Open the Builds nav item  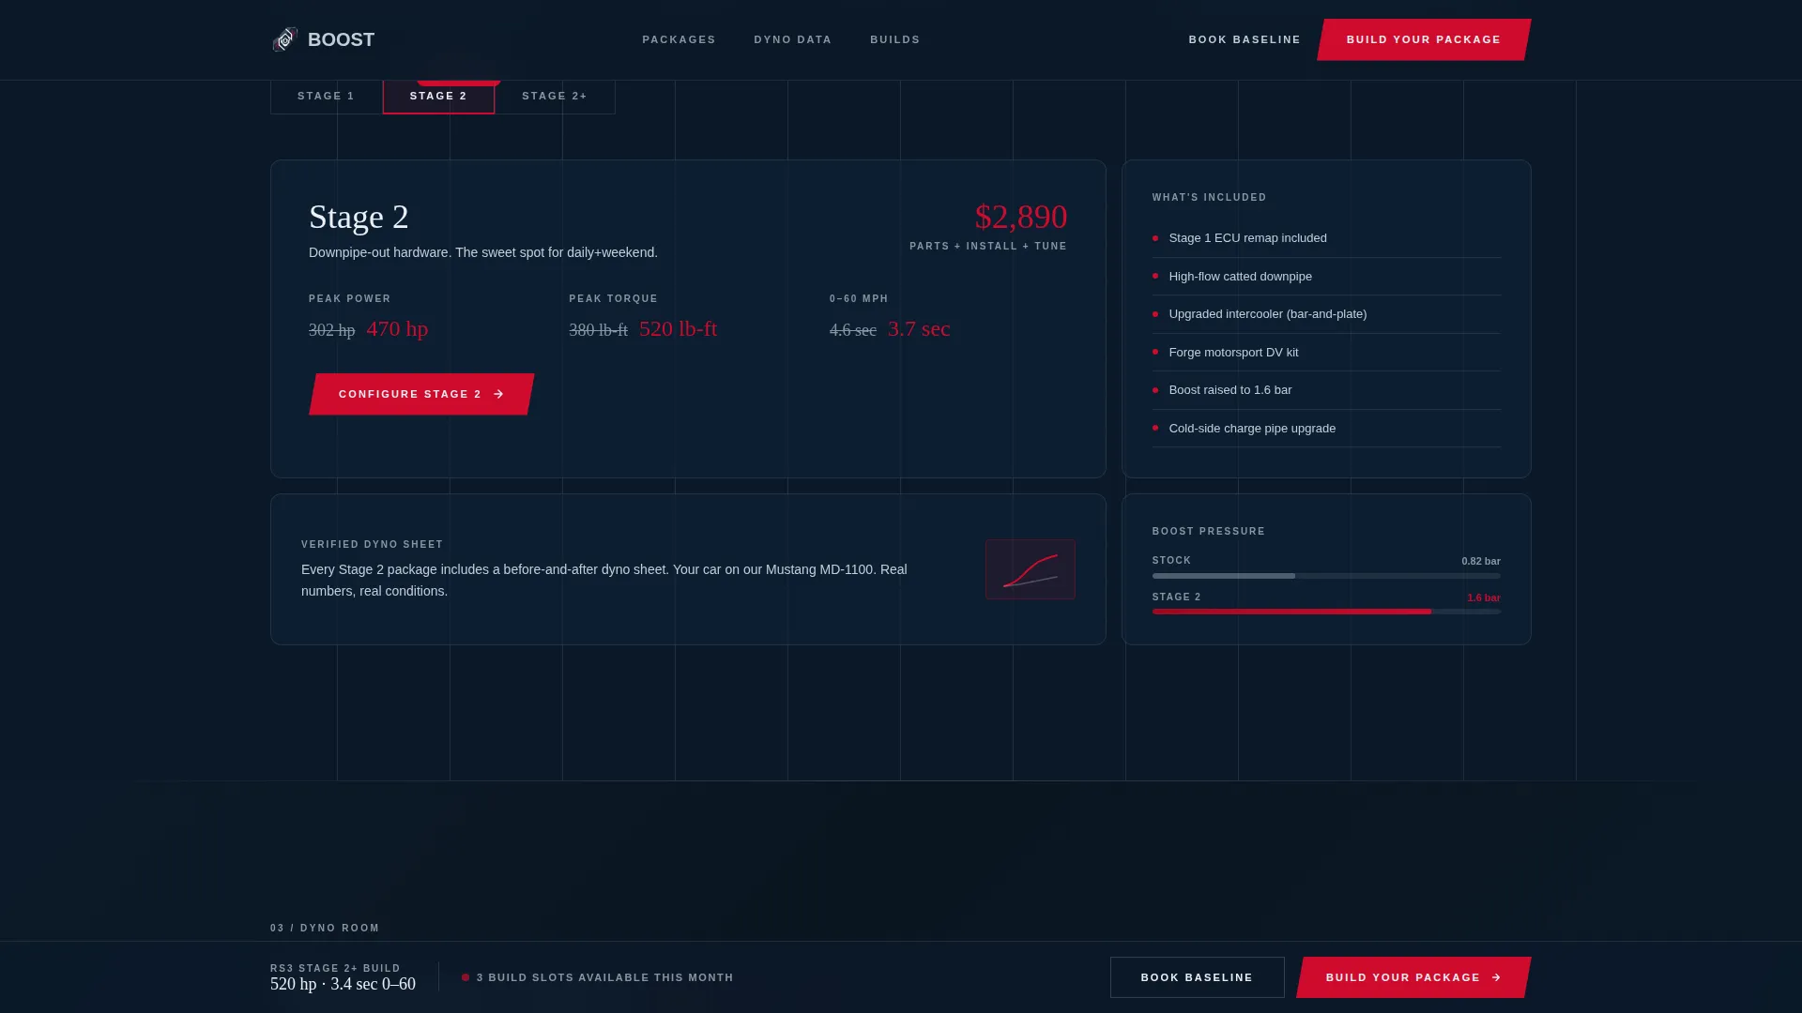coord(894,39)
